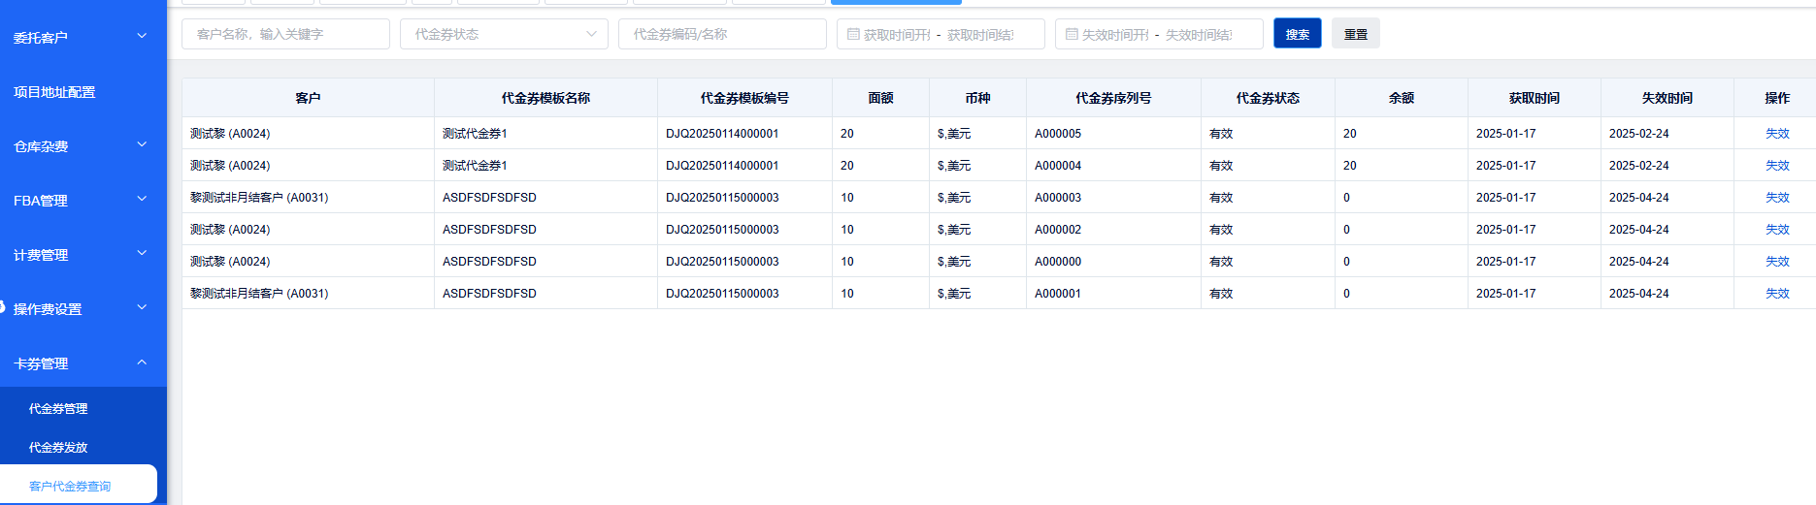
Task: Click the 客户 column header
Action: [308, 98]
